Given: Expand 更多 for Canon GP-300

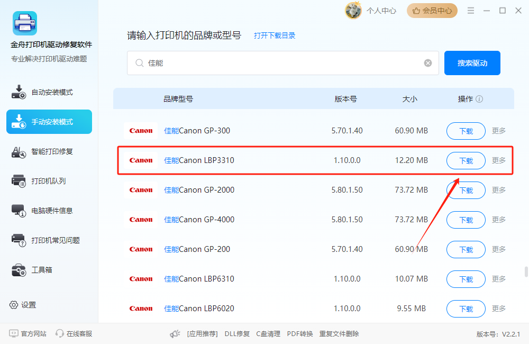Looking at the screenshot, I should click(499, 131).
